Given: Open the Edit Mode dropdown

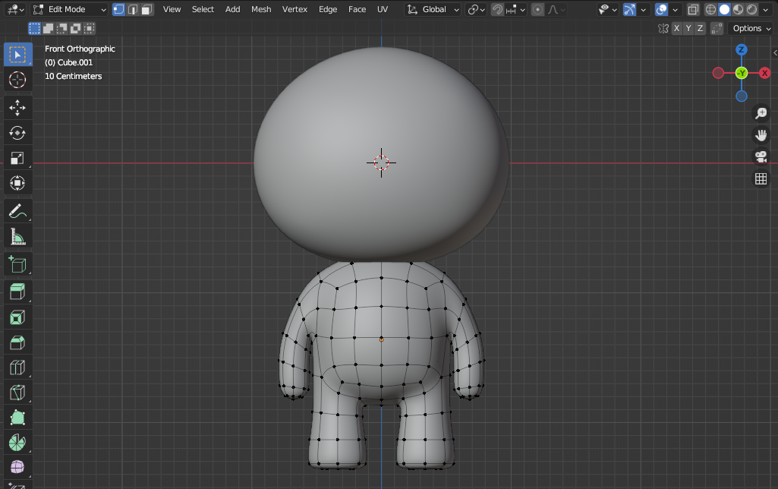Looking at the screenshot, I should (x=69, y=10).
